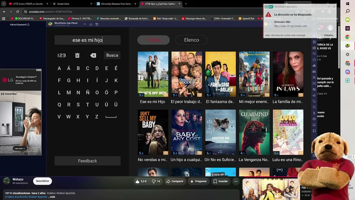Open the Mi Mejor Enemiga poster
The image size is (355, 200).
pyautogui.click(x=254, y=74)
